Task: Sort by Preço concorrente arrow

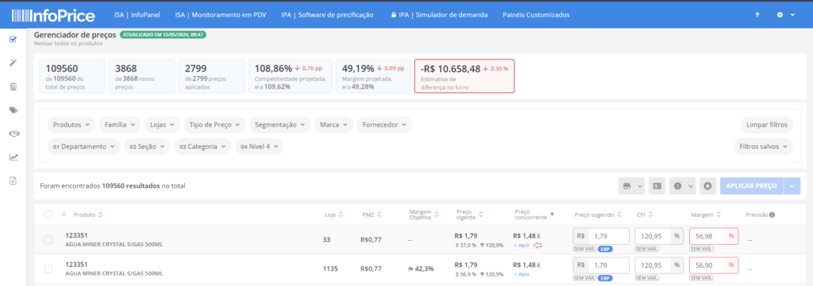Action: coord(553,215)
